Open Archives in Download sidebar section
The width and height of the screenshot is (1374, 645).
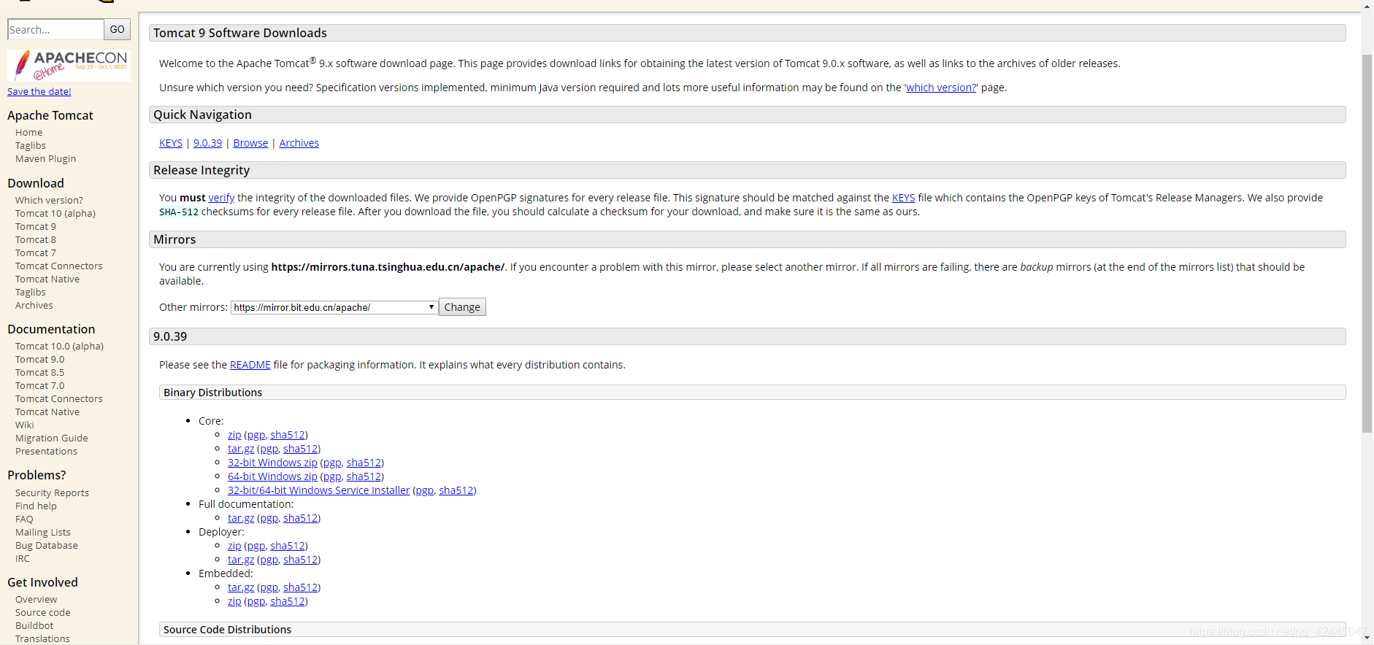pyautogui.click(x=34, y=306)
